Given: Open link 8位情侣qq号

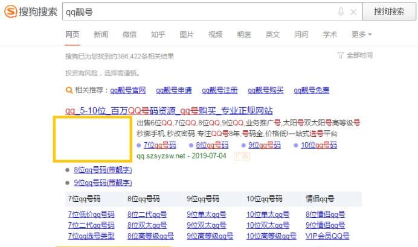Looking at the screenshot, I should tap(325, 214).
